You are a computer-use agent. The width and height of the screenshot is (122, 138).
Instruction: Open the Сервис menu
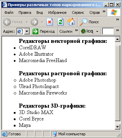pos(78,12)
